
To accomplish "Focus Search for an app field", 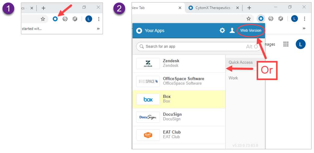I will [x=199, y=47].
